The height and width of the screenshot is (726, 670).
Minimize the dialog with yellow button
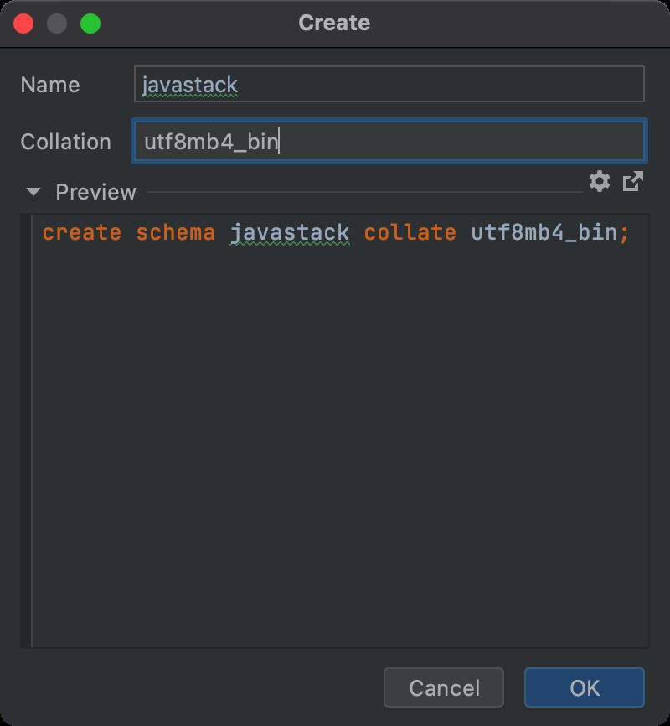pyautogui.click(x=57, y=23)
